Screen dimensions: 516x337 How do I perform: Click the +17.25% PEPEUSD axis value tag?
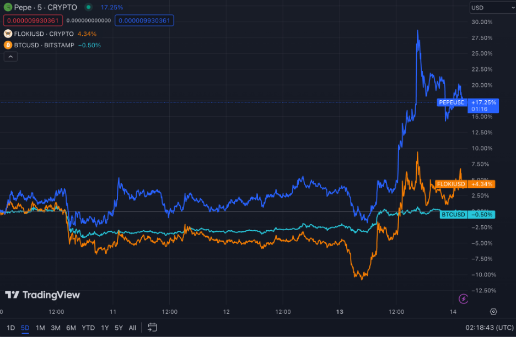(x=483, y=106)
